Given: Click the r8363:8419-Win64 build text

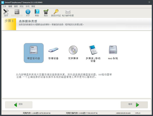Looking at the screenshot, I should tap(123, 113).
